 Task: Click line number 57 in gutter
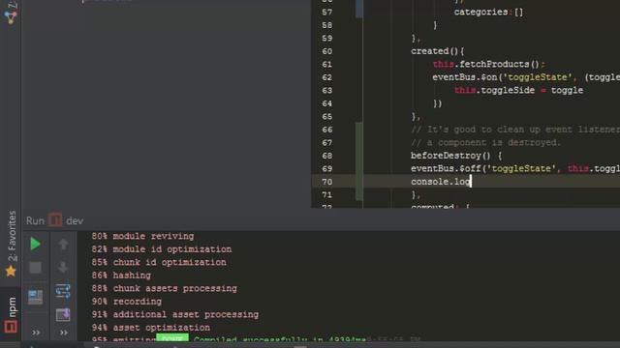(327, 13)
